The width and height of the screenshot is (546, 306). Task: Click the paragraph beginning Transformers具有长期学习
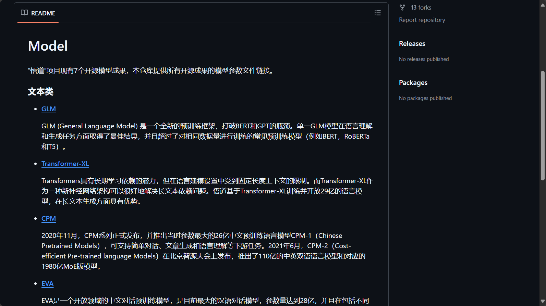(x=207, y=191)
